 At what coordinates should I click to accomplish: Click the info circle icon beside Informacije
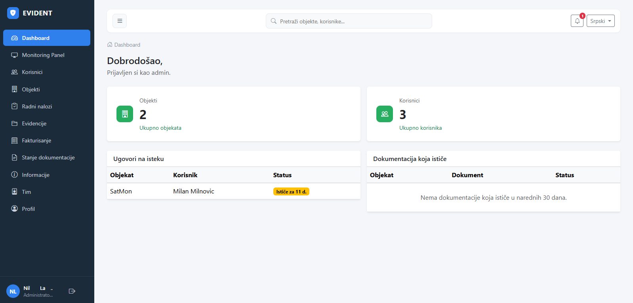point(15,174)
